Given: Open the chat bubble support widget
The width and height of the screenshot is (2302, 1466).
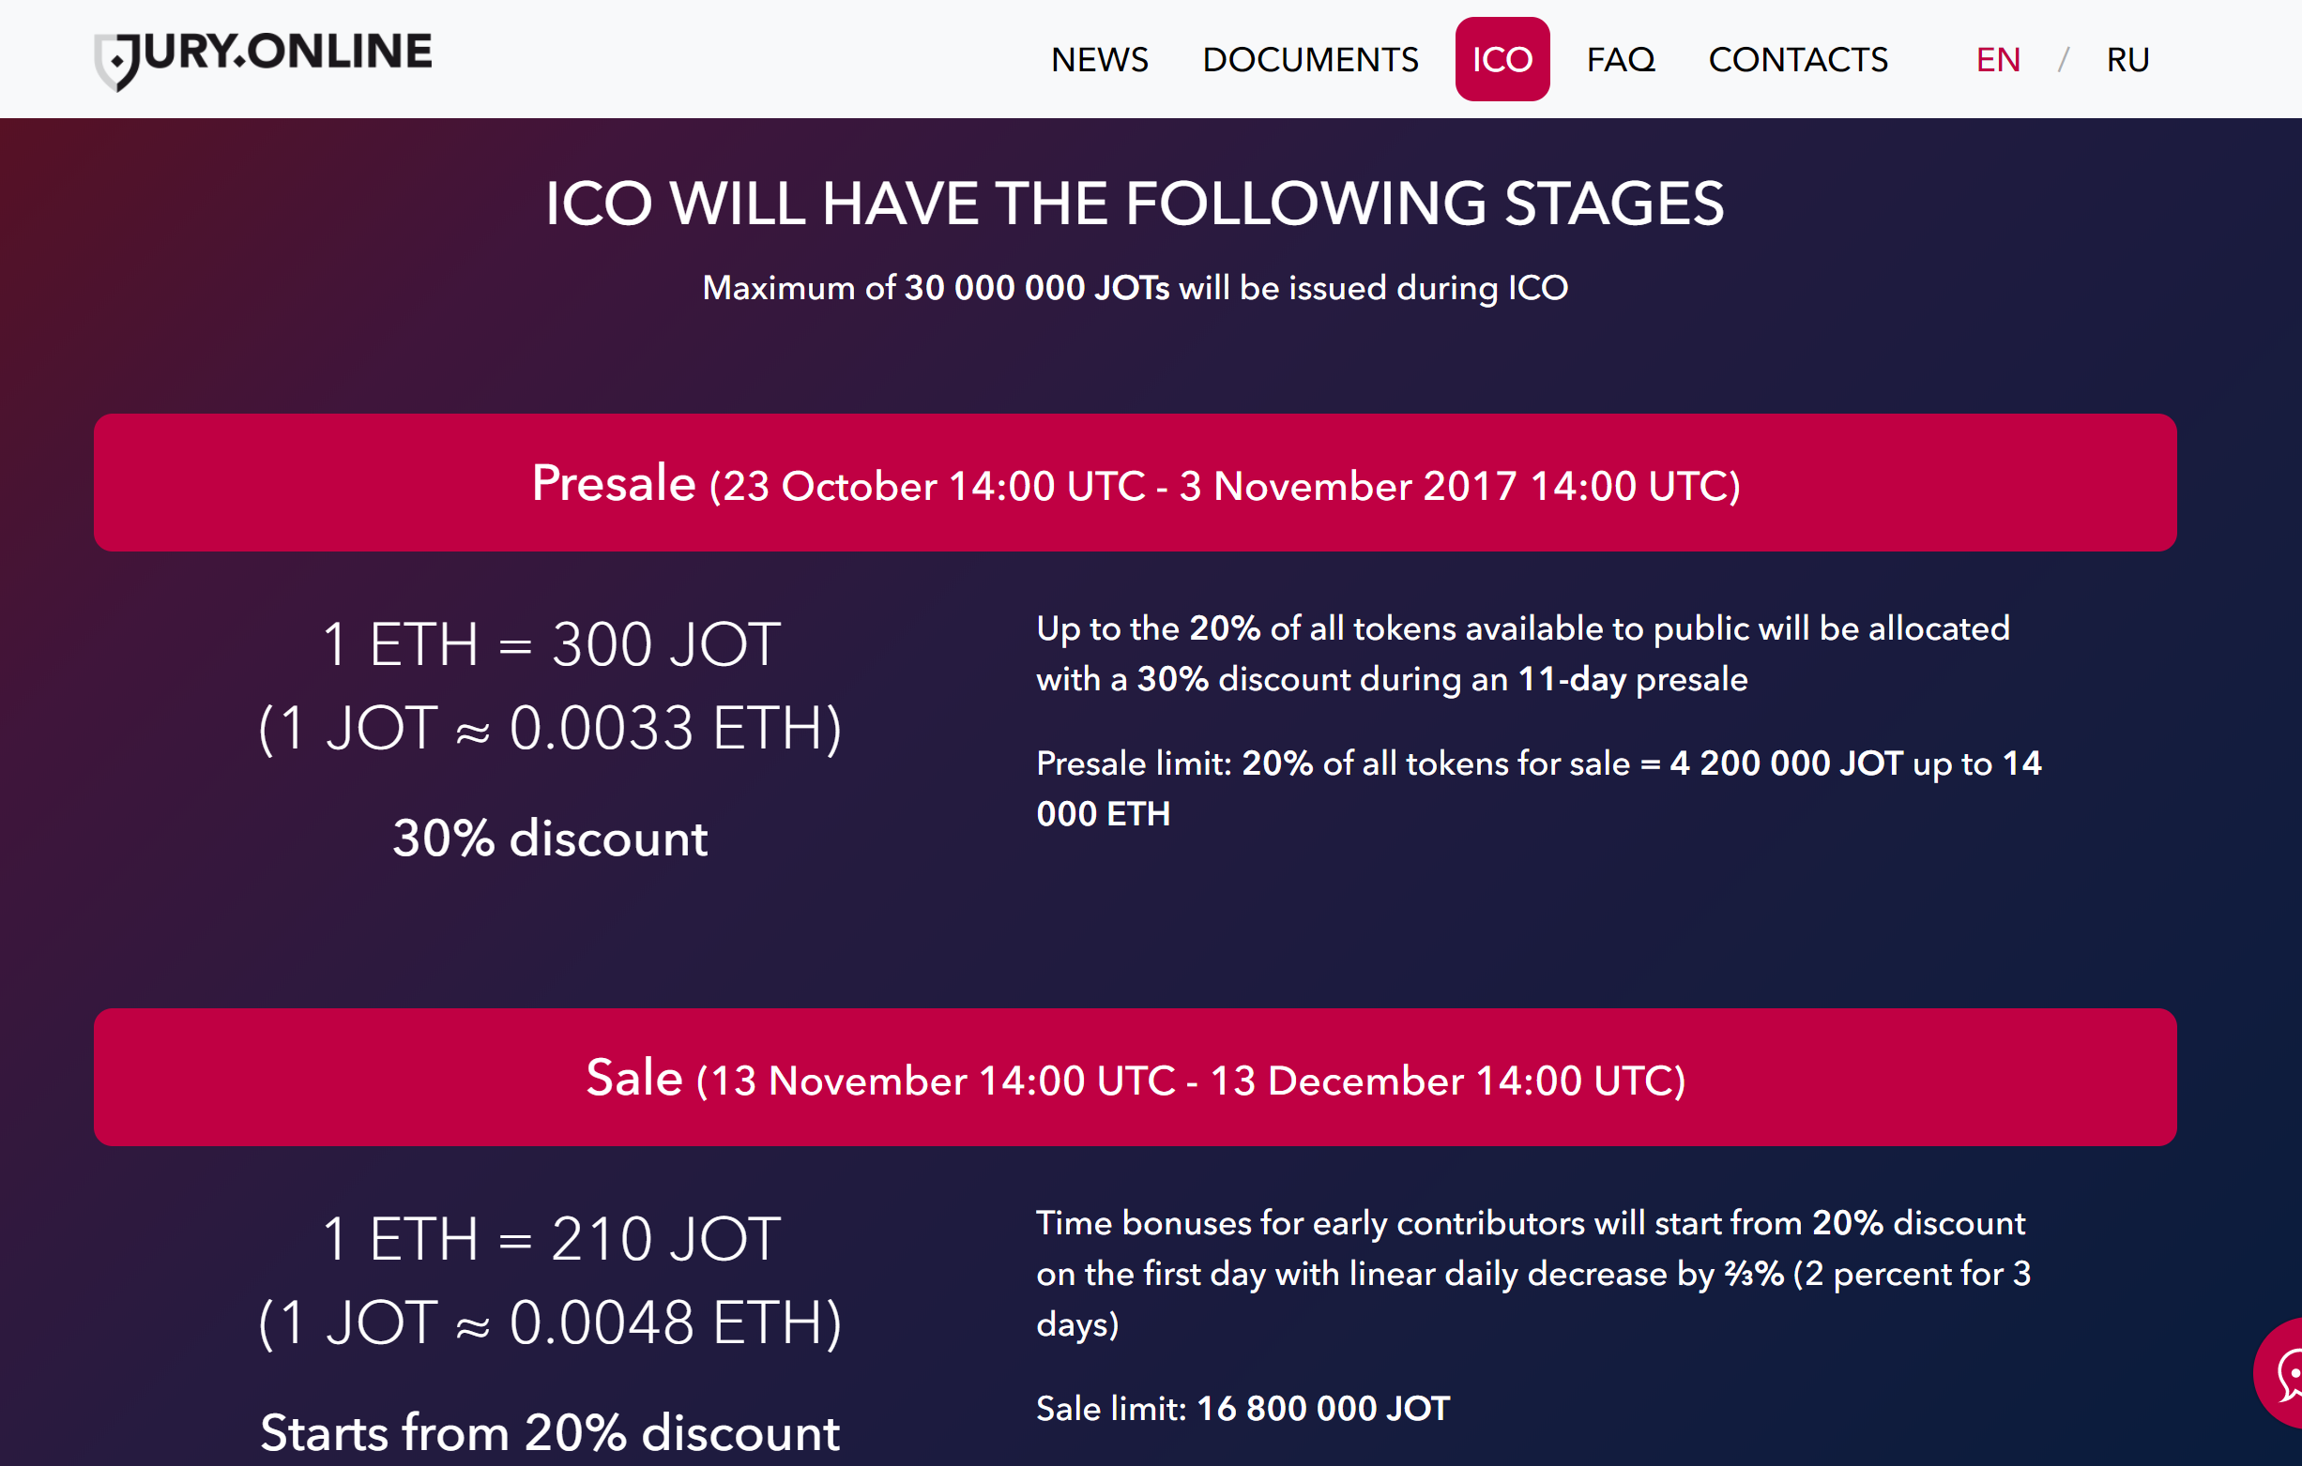Looking at the screenshot, I should [2279, 1372].
